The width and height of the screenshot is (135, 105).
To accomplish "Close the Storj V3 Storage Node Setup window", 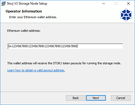I will click(128, 4).
